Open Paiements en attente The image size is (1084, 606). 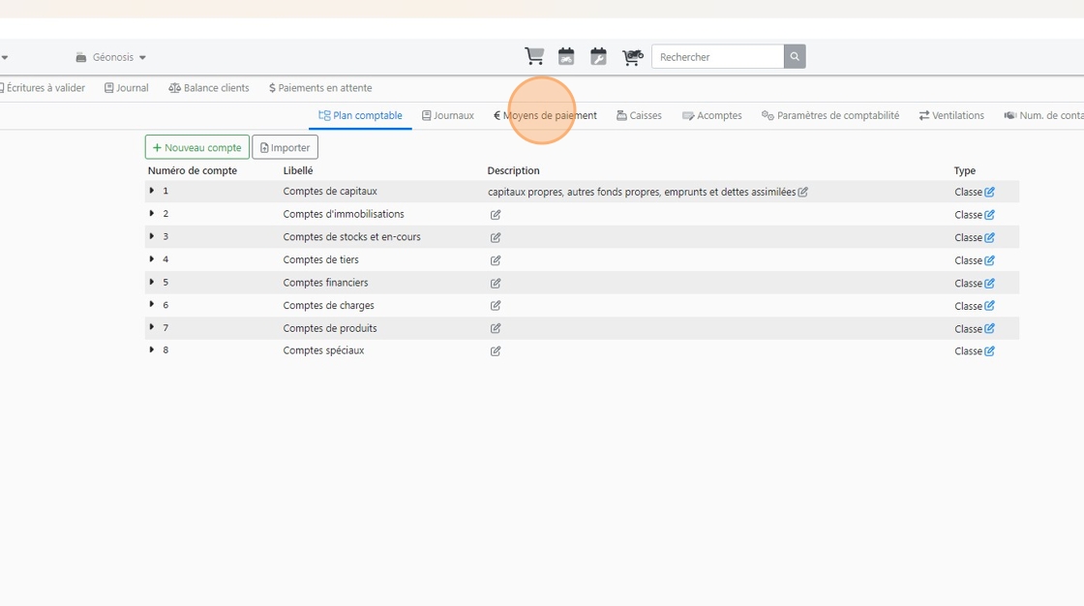coord(320,88)
